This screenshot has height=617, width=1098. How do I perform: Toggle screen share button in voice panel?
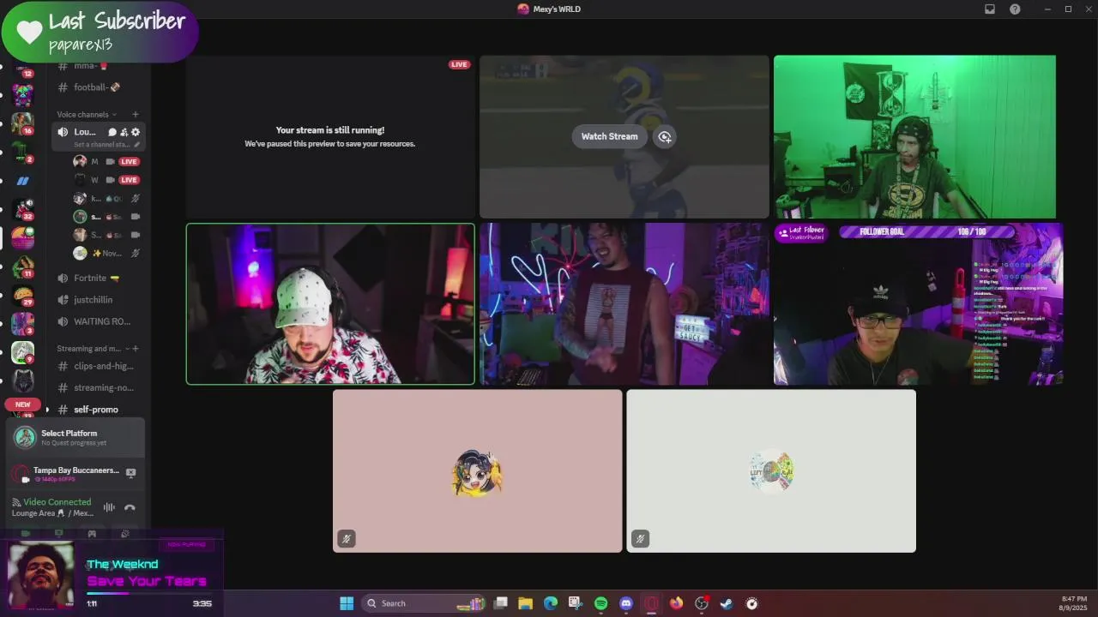(58, 533)
